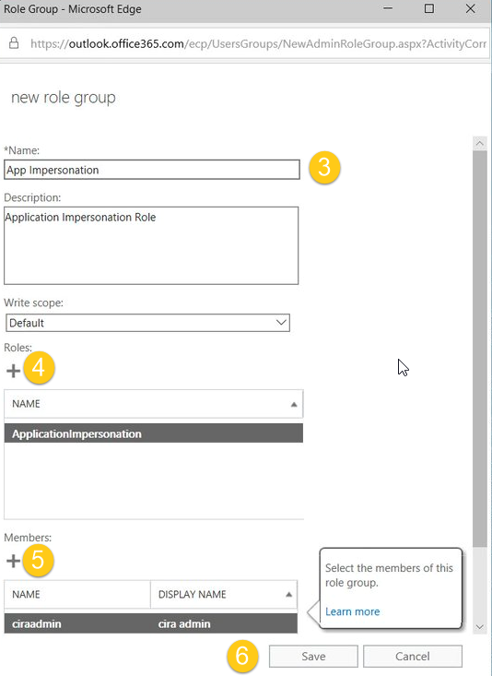This screenshot has height=676, width=492.
Task: Close the Role Group window
Action: pyautogui.click(x=471, y=8)
